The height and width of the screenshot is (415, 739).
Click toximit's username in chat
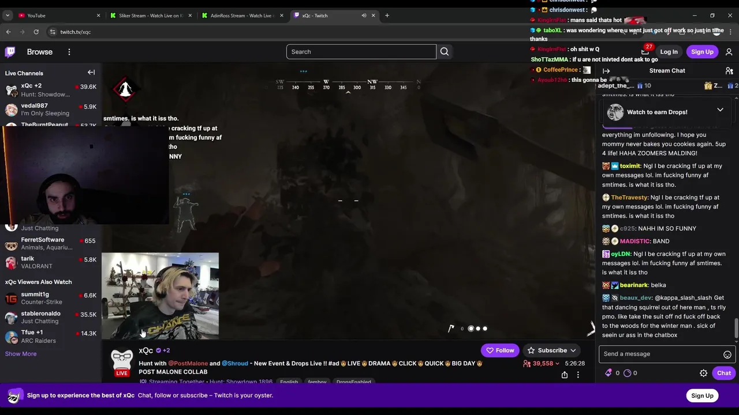(x=630, y=166)
